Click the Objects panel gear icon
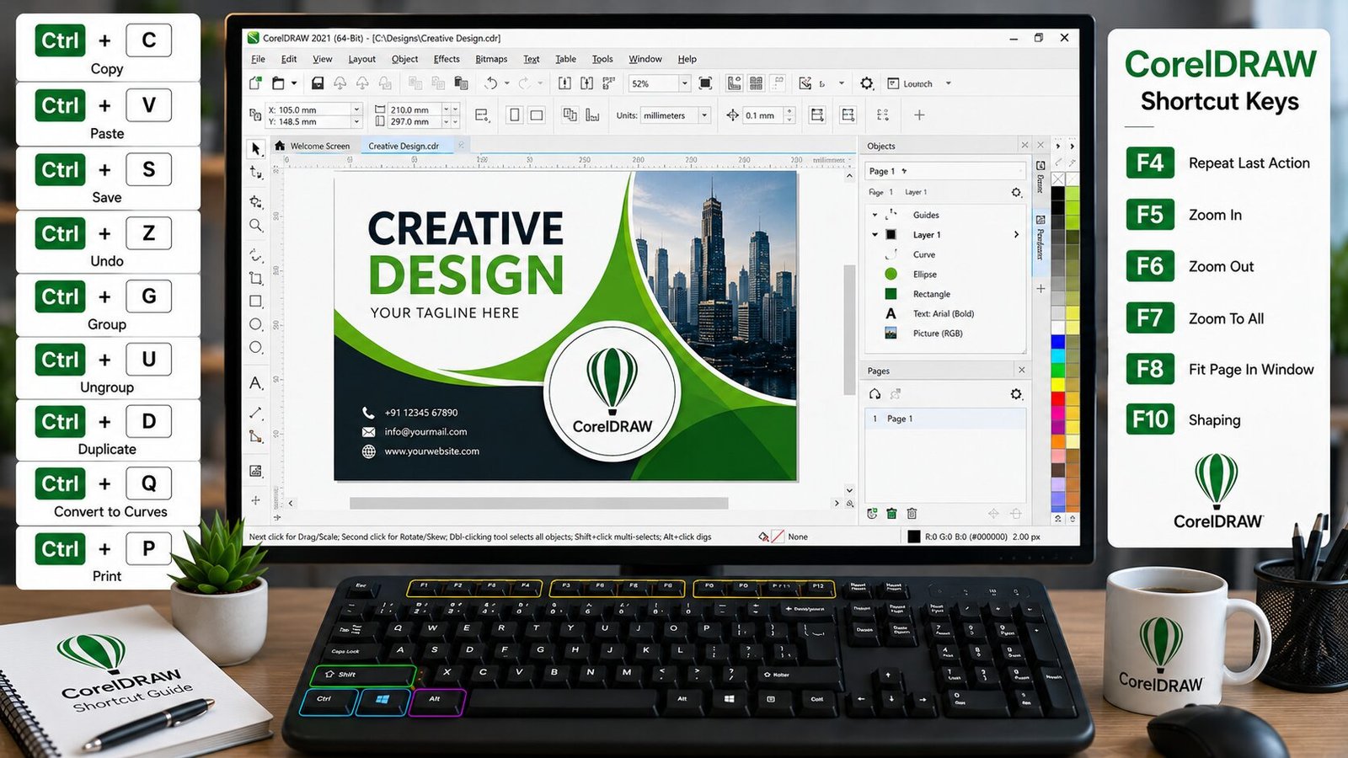The width and height of the screenshot is (1348, 758). click(x=1016, y=193)
